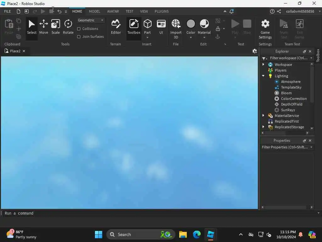Screen dimensions: 322x242
Task: Click the Explorer filter funnel icon
Action: point(264,58)
